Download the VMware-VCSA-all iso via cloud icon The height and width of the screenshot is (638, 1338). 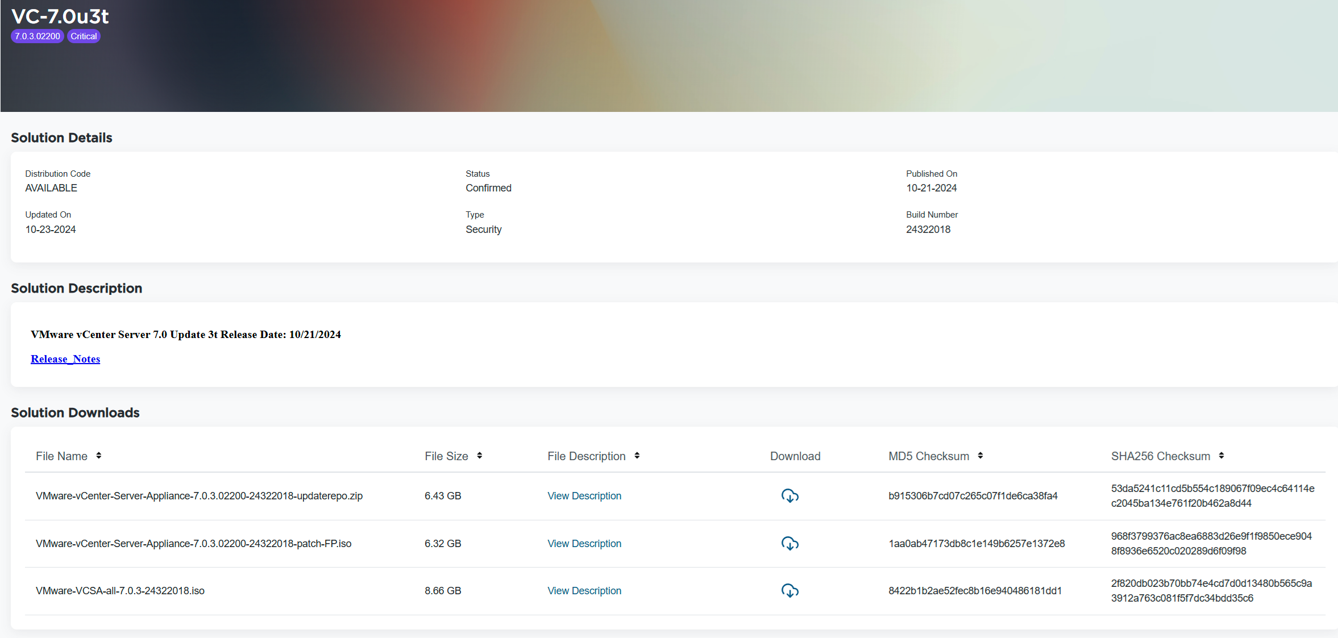pyautogui.click(x=789, y=591)
